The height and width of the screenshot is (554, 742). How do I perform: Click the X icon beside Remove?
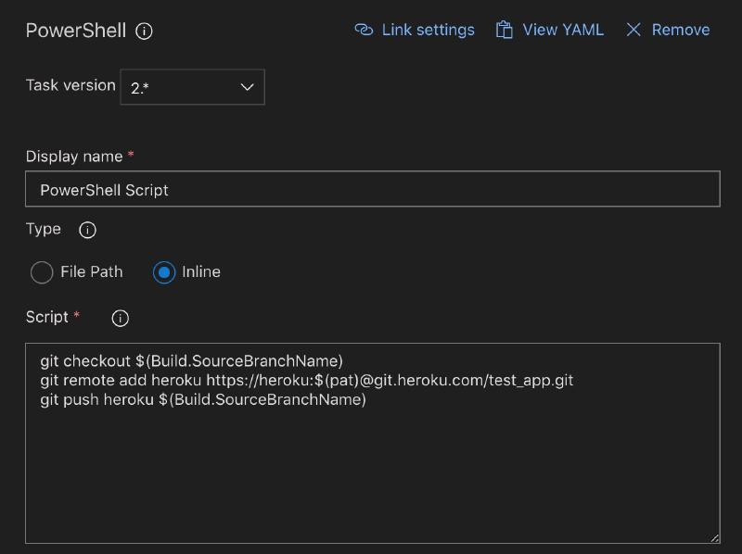(634, 29)
